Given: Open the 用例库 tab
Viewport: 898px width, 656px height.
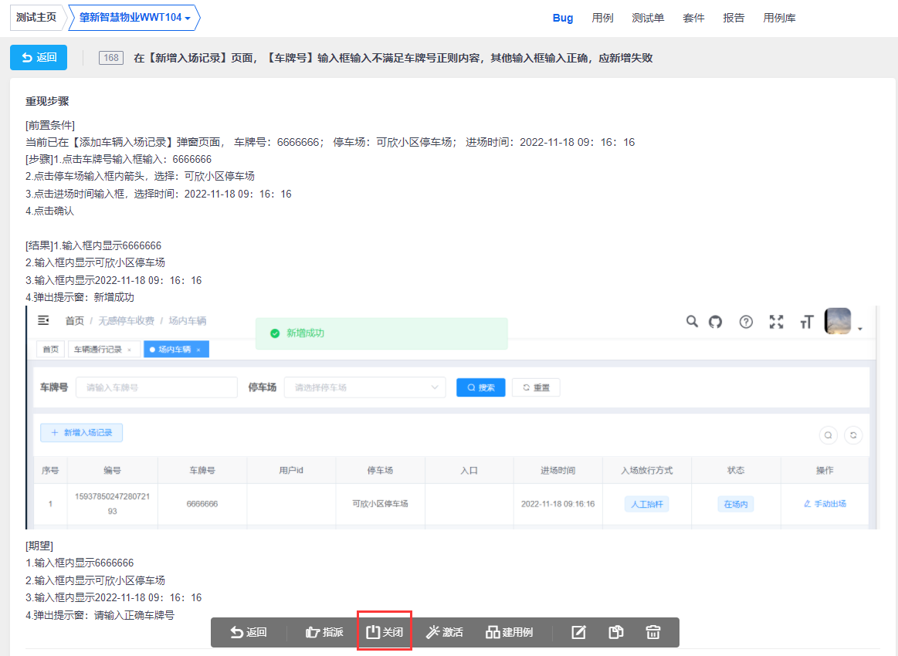Looking at the screenshot, I should point(779,18).
